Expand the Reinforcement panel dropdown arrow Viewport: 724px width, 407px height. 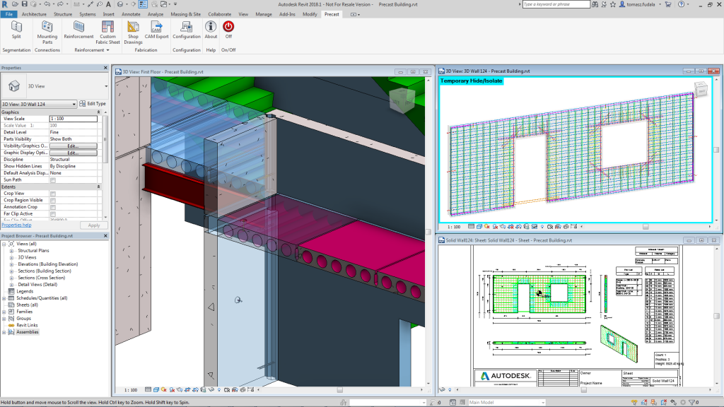(x=108, y=49)
